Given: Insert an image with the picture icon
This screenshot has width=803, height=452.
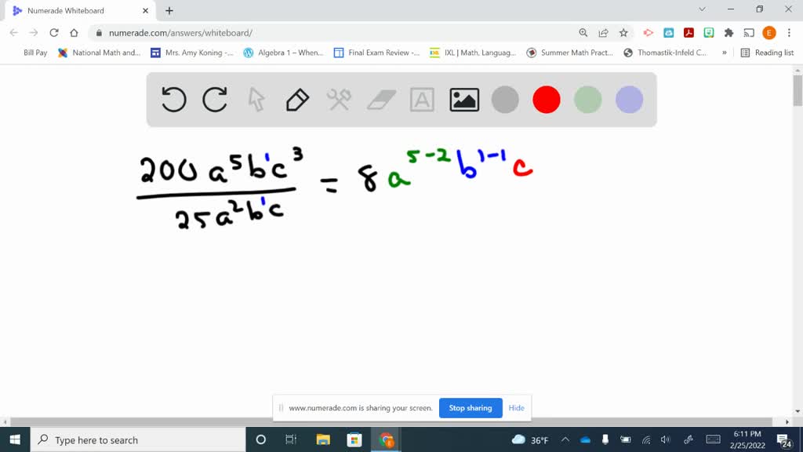Looking at the screenshot, I should pos(464,100).
